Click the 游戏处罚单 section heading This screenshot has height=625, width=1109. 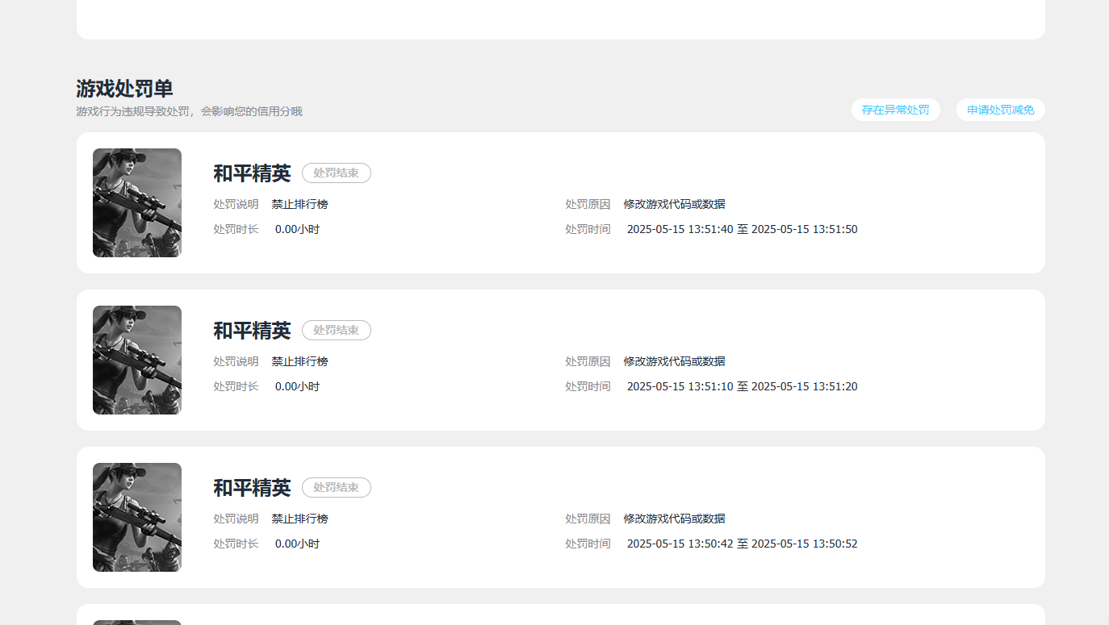click(124, 89)
